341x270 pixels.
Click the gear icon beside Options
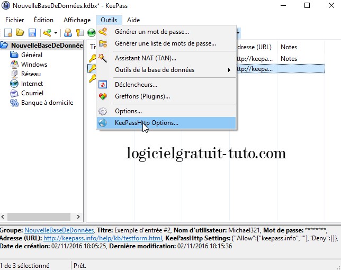pyautogui.click(x=103, y=111)
